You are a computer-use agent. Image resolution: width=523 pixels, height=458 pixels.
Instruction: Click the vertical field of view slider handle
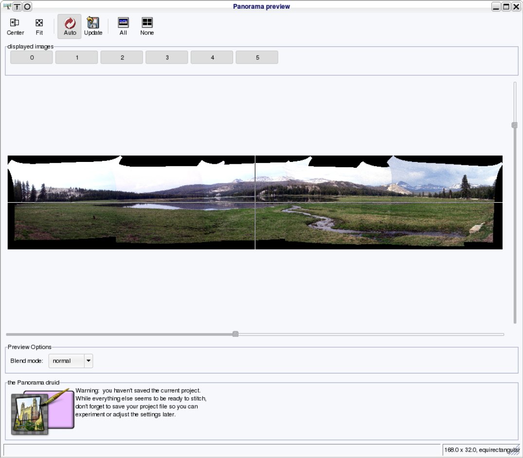pyautogui.click(x=515, y=125)
